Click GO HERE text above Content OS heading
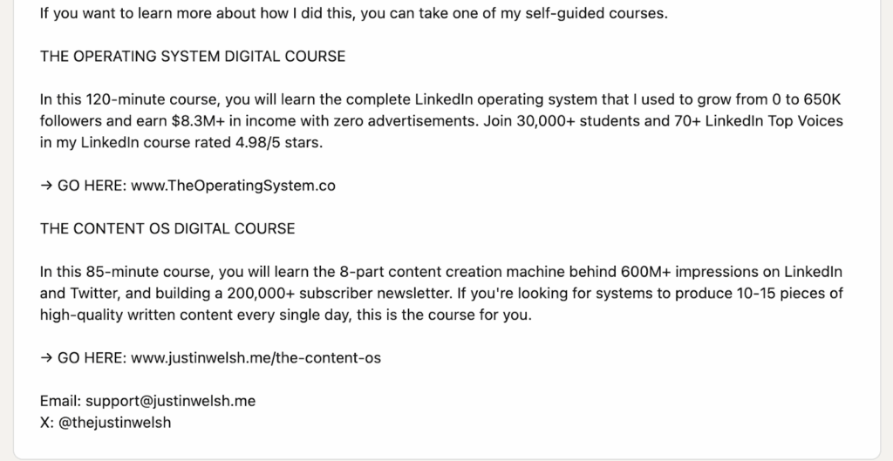Screen dimensions: 893x461 pos(92,186)
